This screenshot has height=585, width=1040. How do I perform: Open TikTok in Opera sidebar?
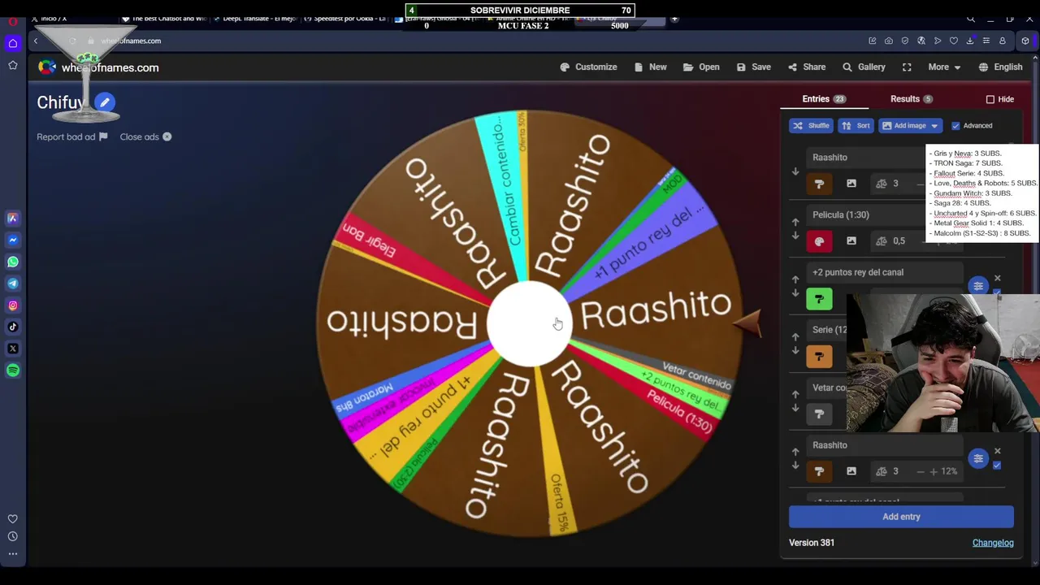[13, 327]
